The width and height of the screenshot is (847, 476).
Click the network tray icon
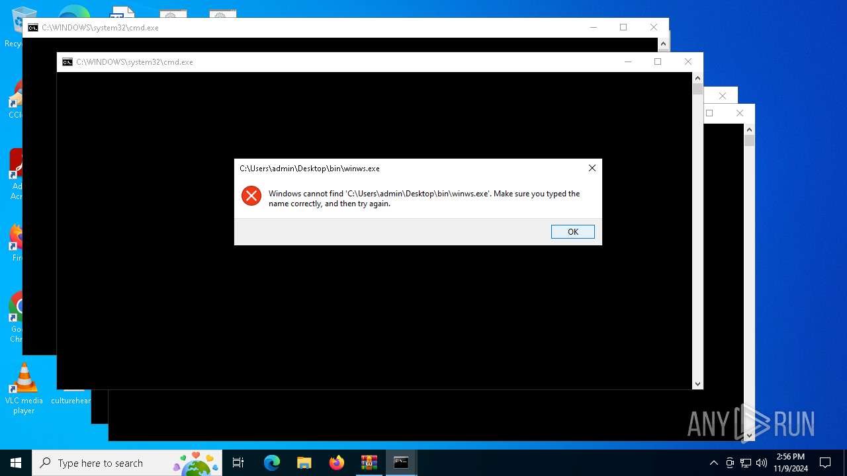(746, 463)
